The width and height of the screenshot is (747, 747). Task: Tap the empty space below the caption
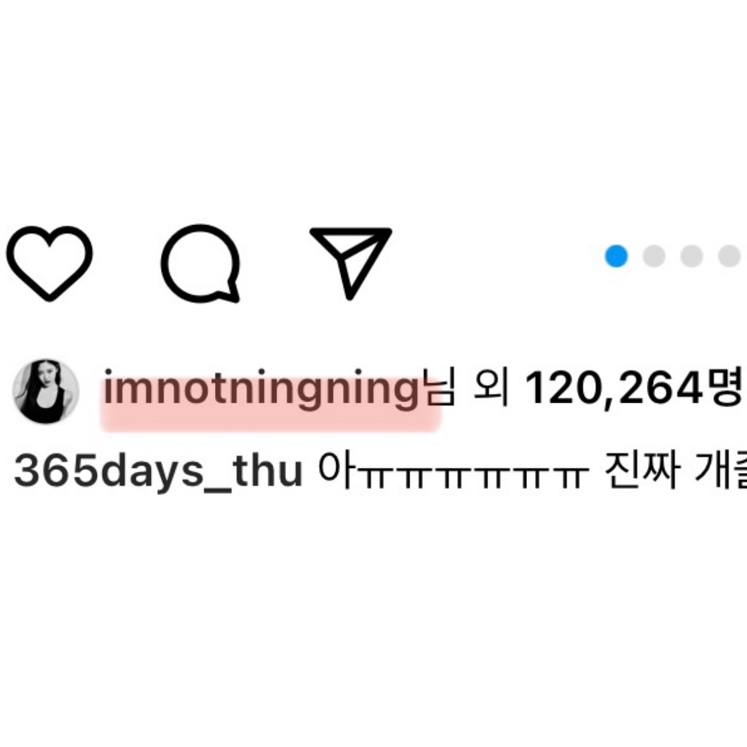[373, 620]
